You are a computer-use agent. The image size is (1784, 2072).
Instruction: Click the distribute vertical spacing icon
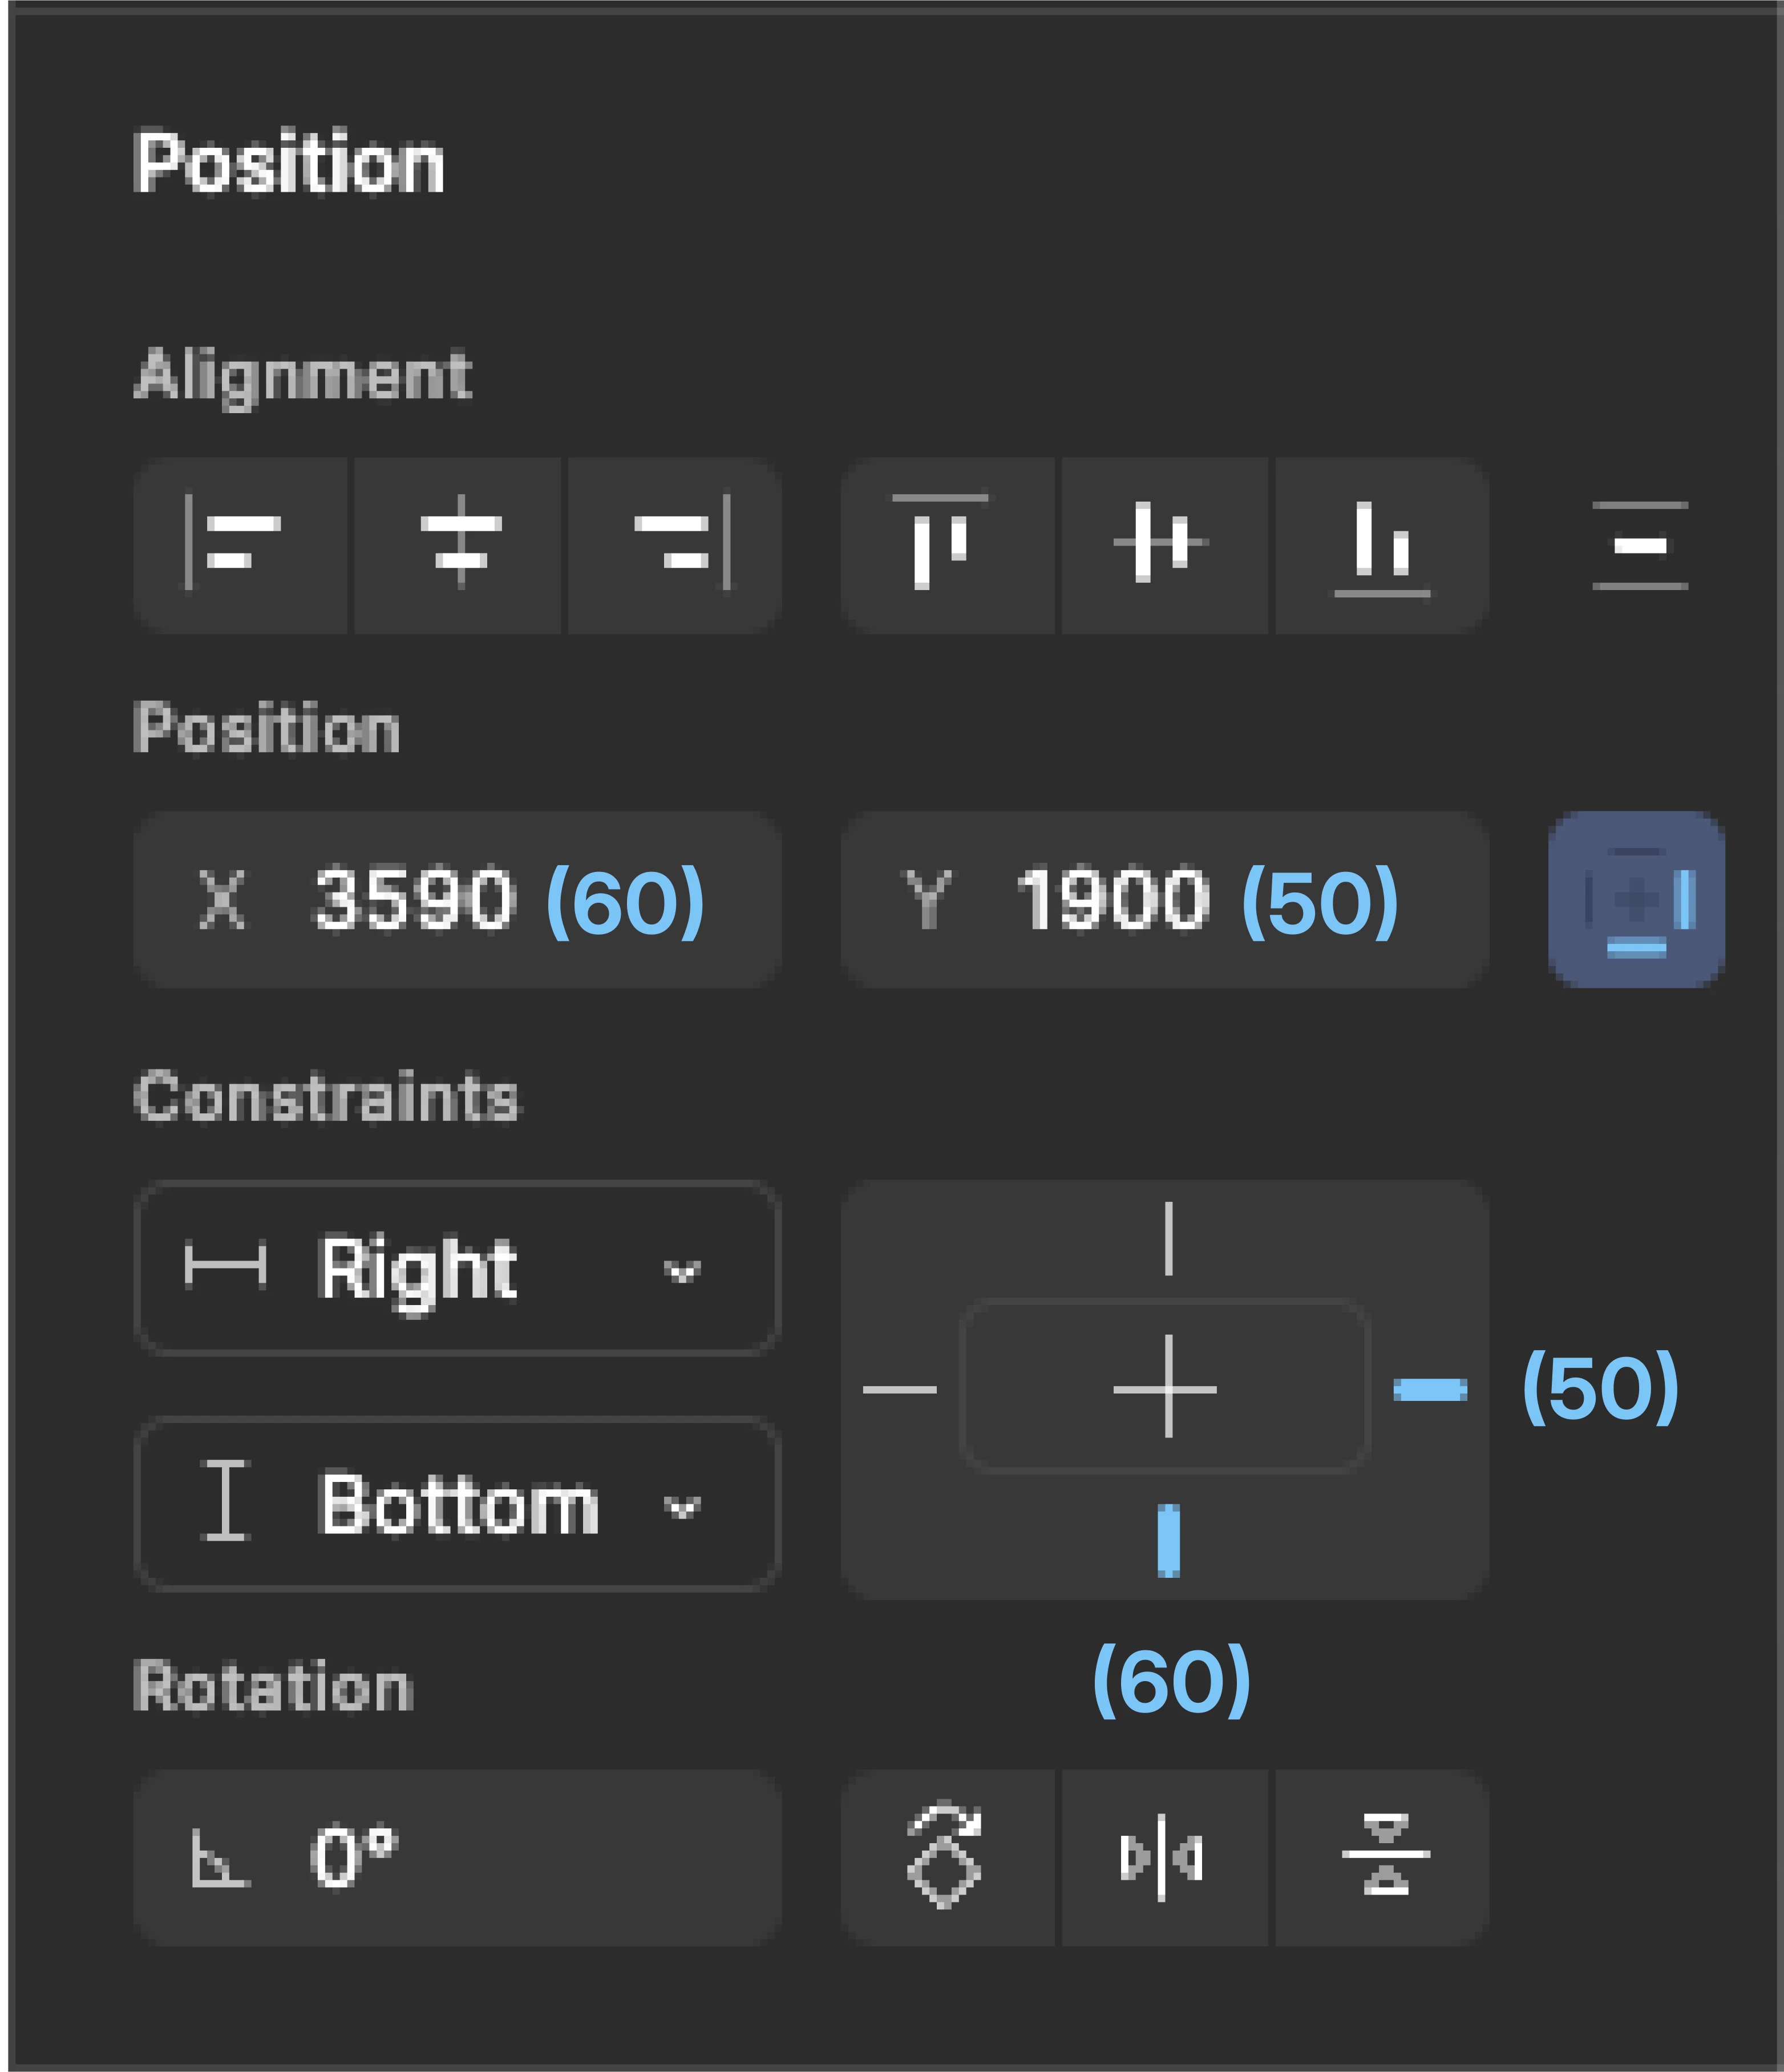[x=1640, y=546]
